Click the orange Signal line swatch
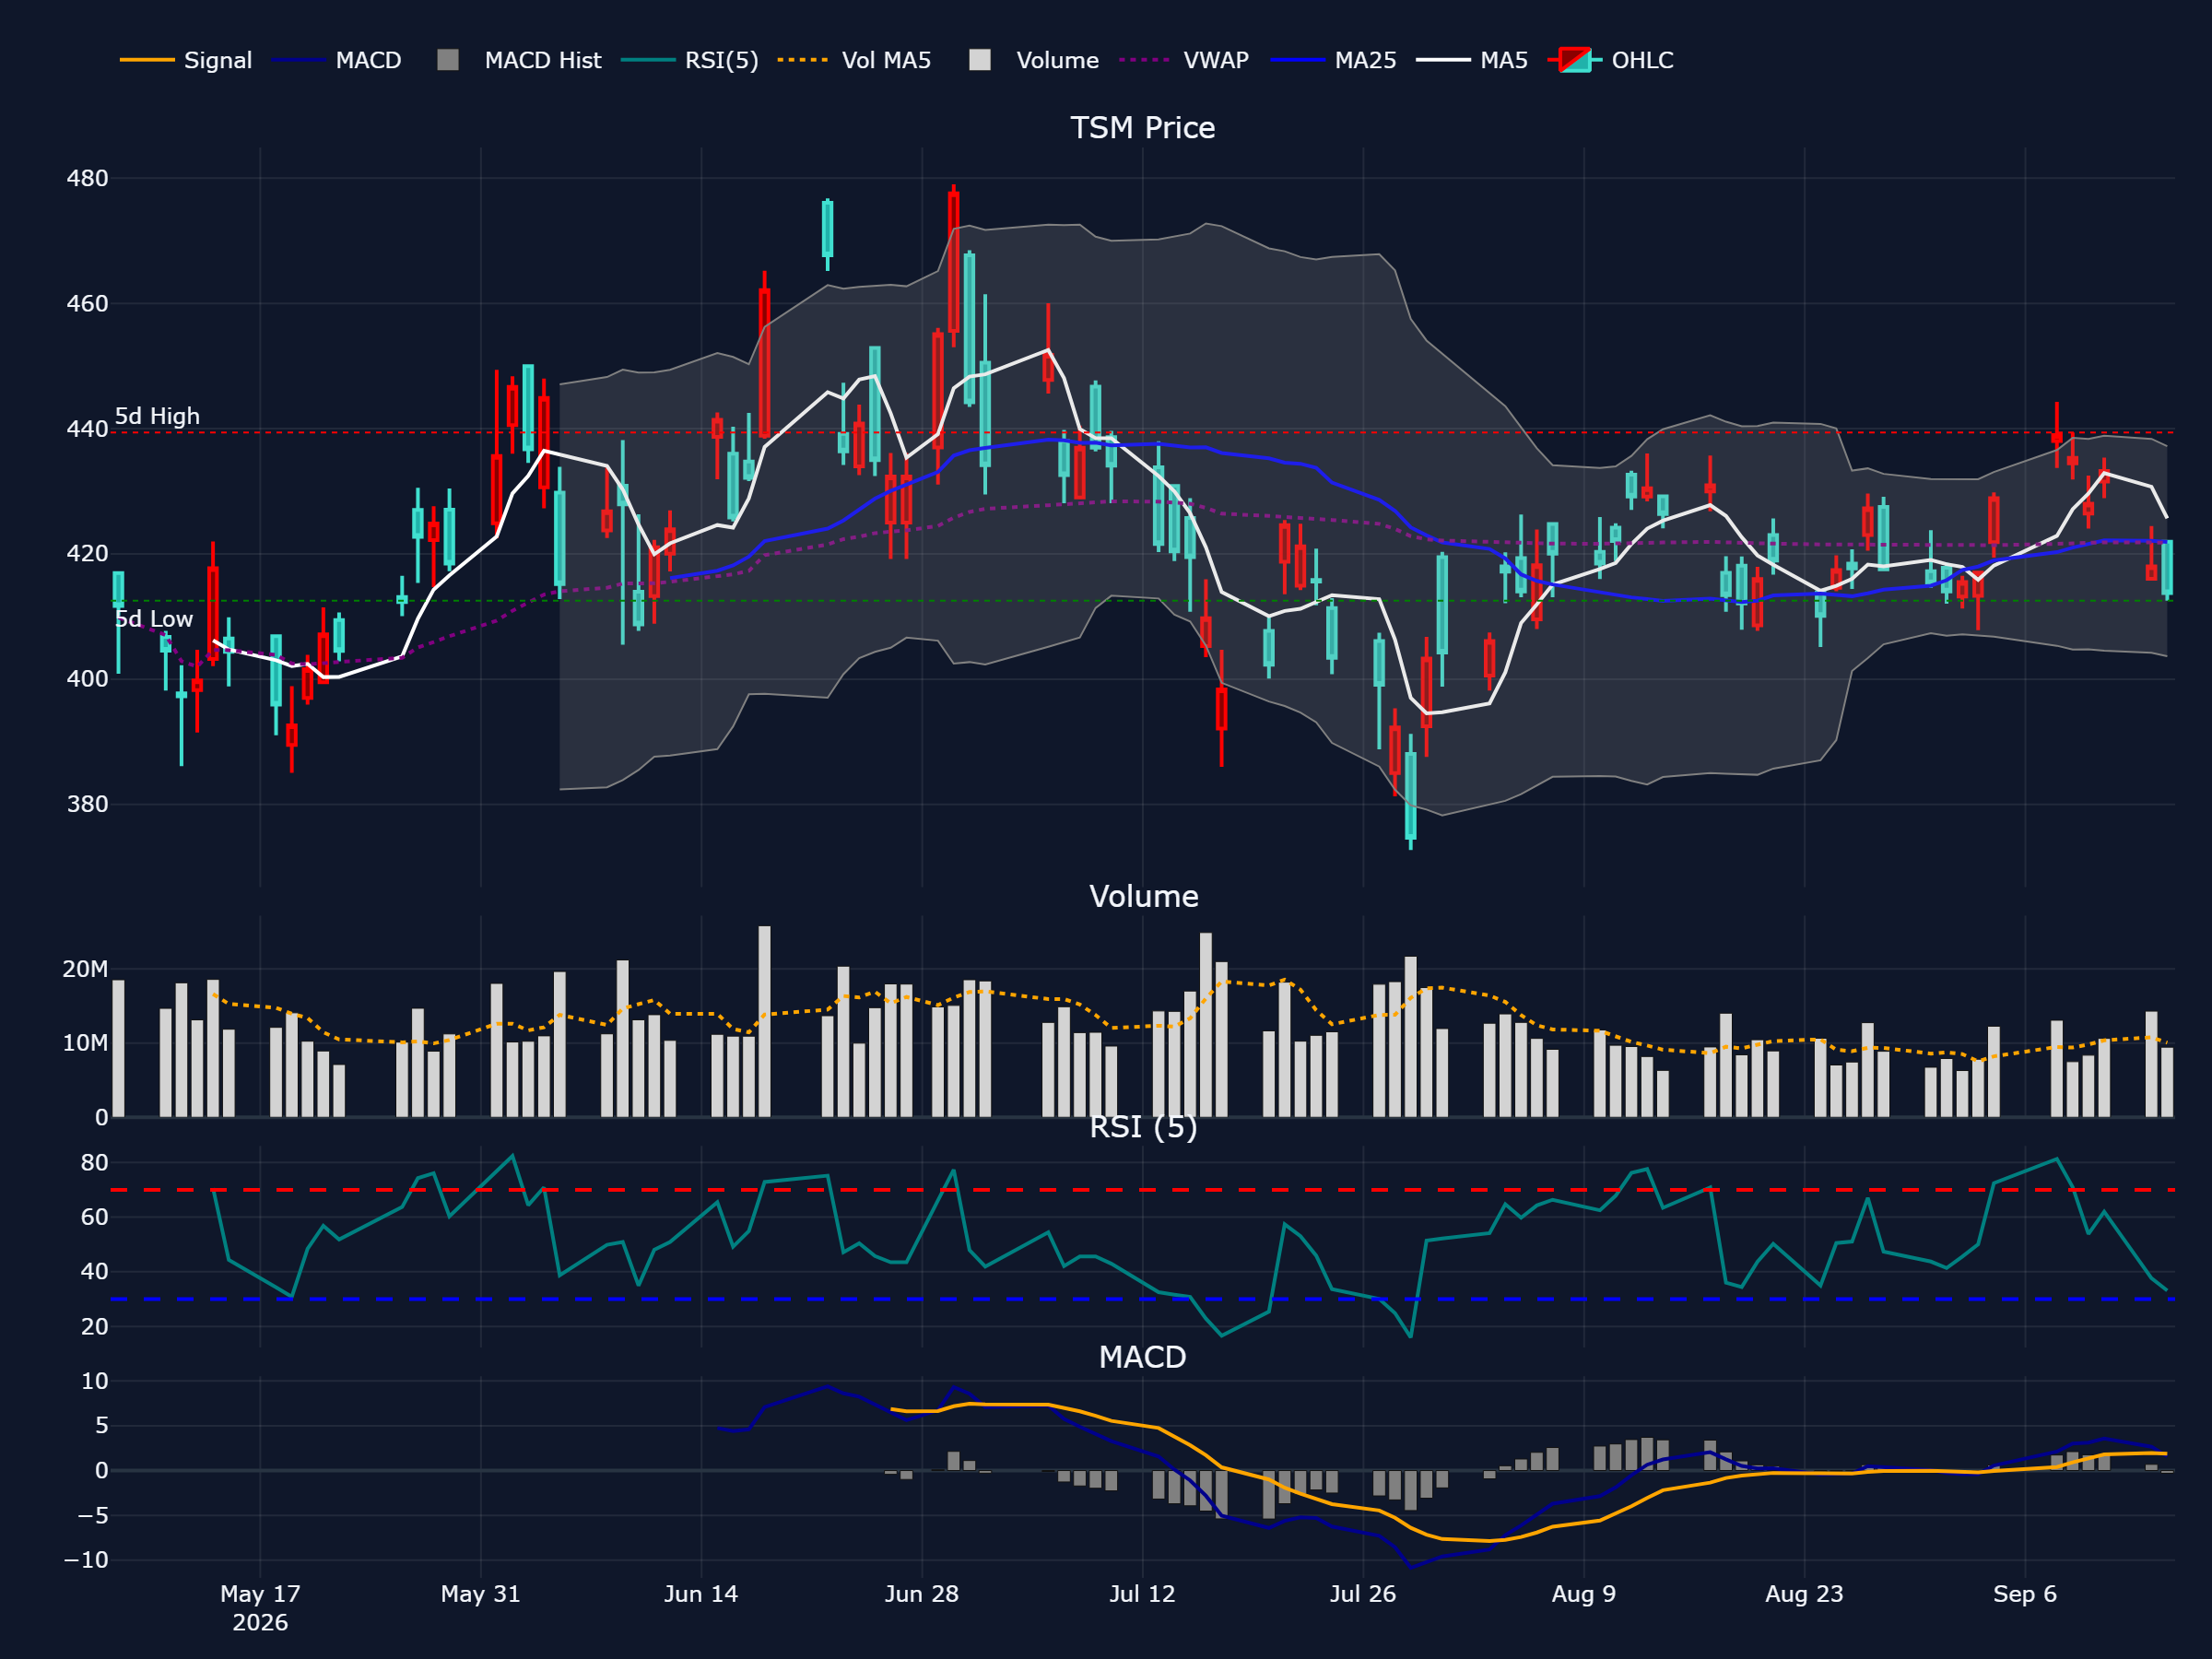Screen dimensions: 2212x1659 coord(147,60)
